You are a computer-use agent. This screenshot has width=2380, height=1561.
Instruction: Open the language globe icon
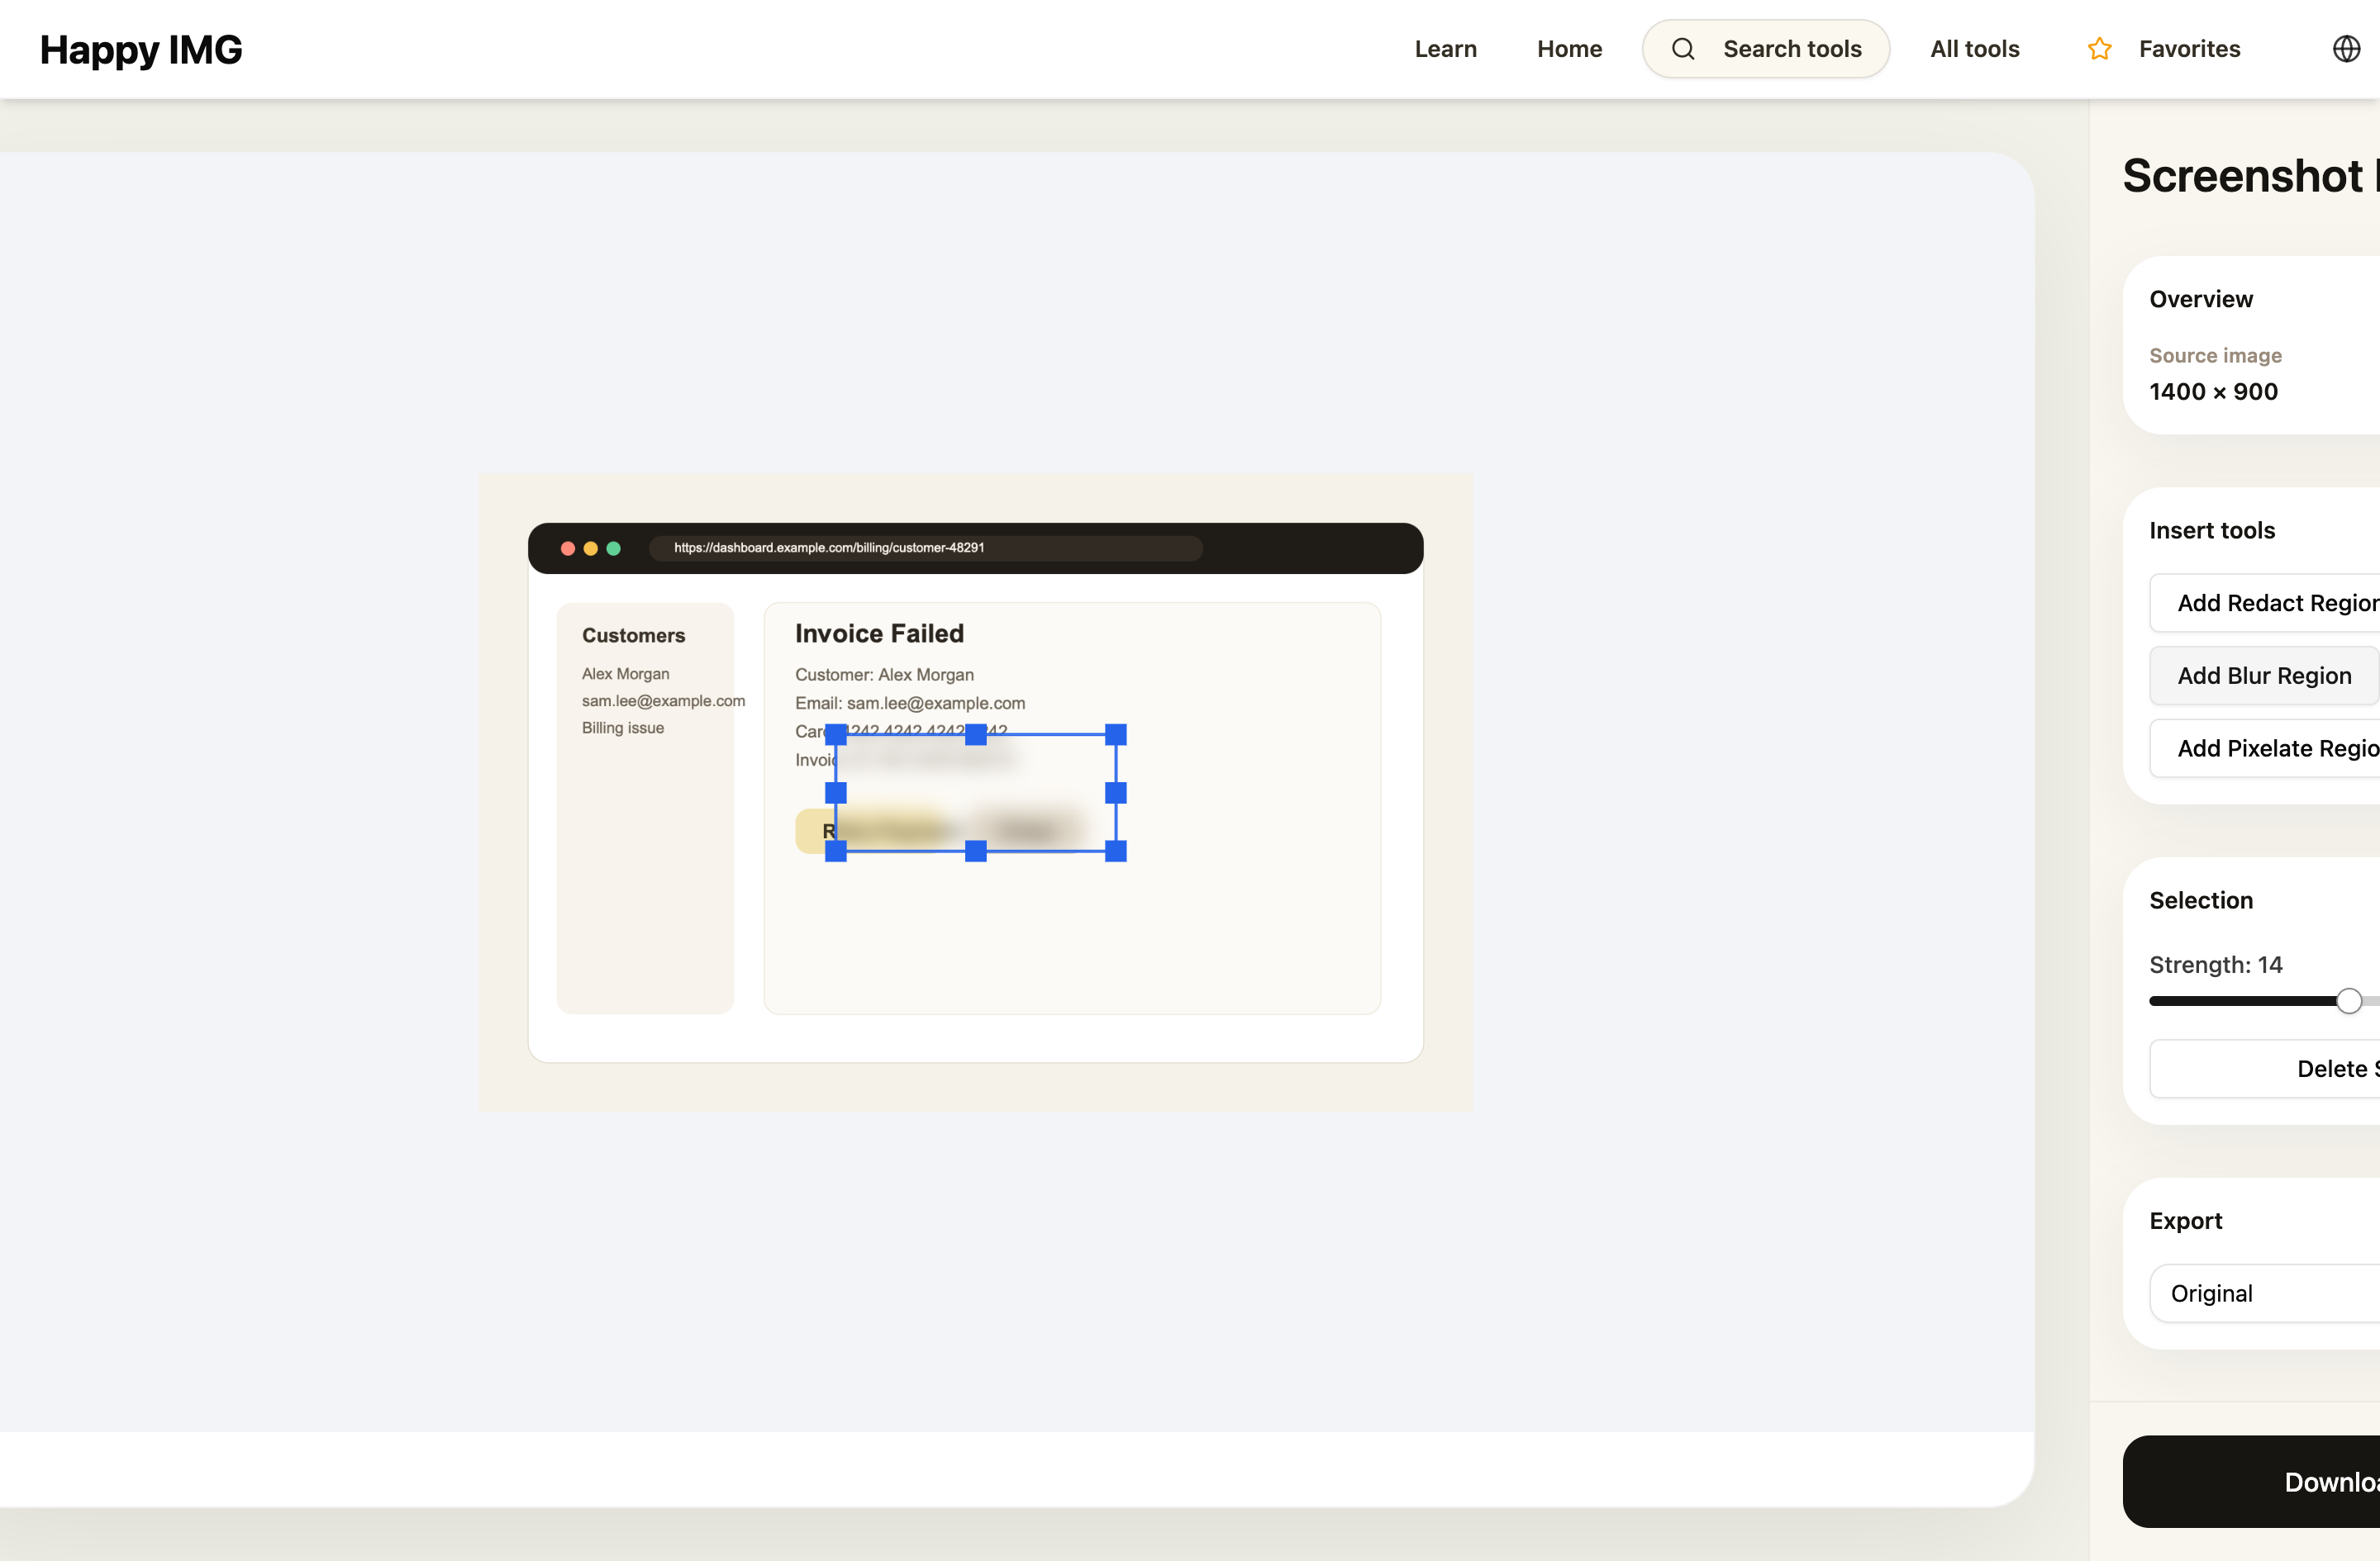click(2346, 49)
